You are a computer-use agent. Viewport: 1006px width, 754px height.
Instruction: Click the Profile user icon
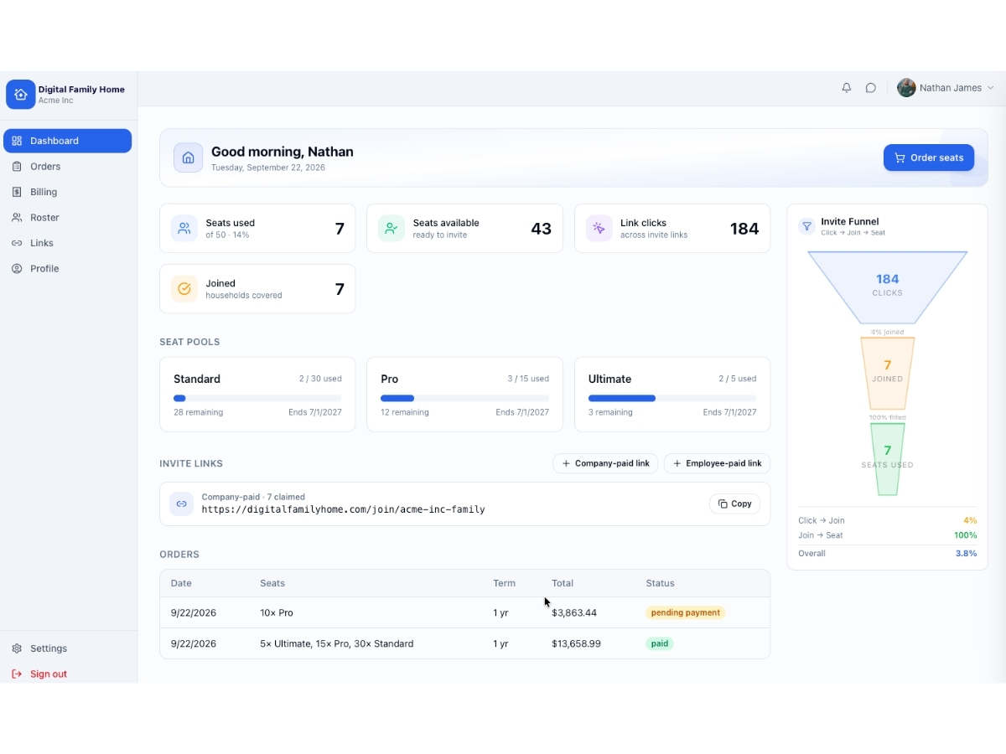click(17, 269)
